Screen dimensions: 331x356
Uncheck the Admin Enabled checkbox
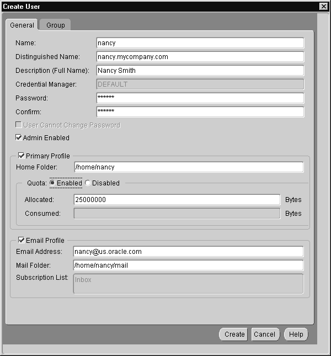click(x=19, y=137)
